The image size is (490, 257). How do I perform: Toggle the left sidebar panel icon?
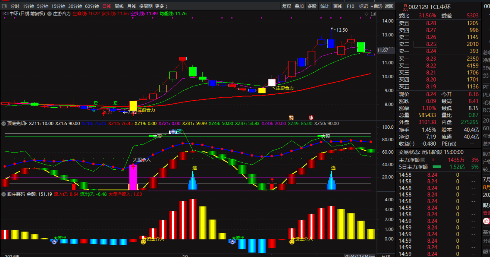4,6
